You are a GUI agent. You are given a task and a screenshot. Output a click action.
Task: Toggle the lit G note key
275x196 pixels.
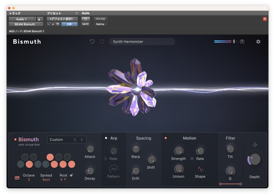tap(54, 164)
